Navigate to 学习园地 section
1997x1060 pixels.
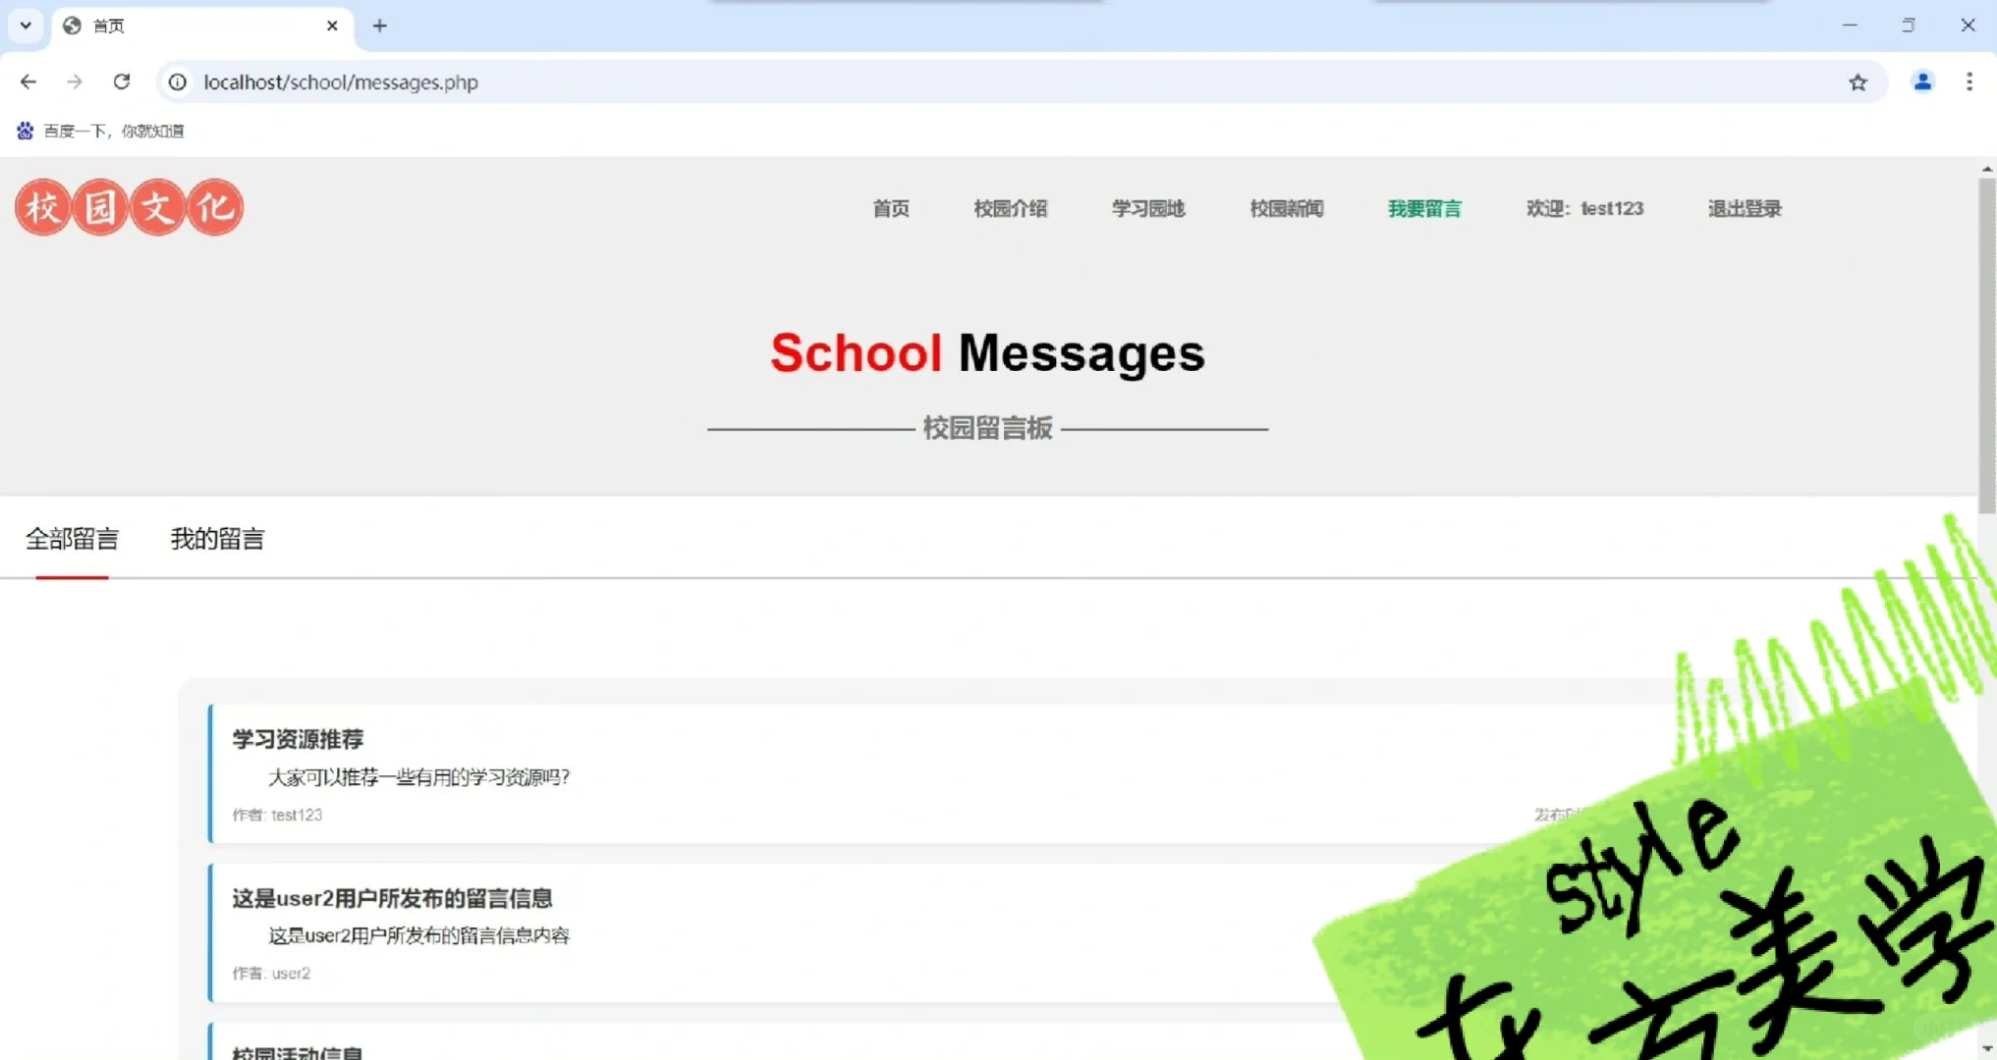click(x=1148, y=208)
